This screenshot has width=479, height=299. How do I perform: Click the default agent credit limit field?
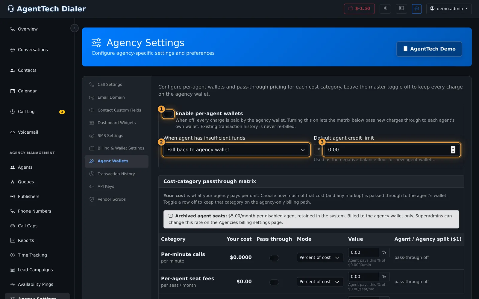(x=391, y=150)
